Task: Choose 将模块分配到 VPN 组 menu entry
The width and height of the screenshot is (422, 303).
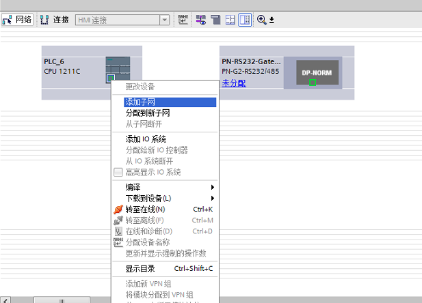Action: click(x=165, y=295)
